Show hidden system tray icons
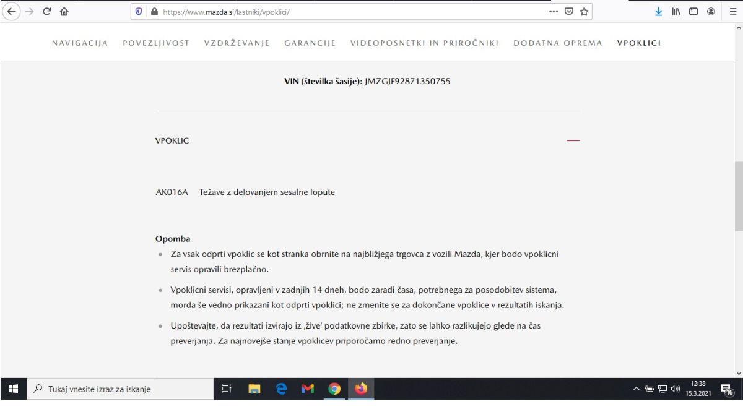743x417 pixels. (636, 389)
